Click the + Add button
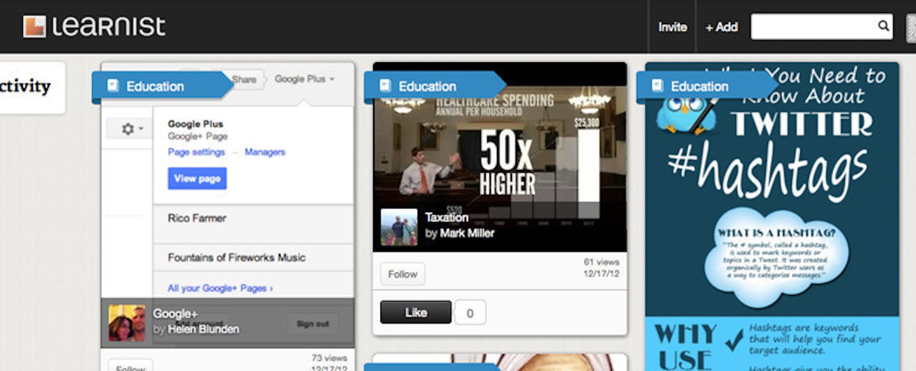This screenshot has height=371, width=916. coord(722,27)
